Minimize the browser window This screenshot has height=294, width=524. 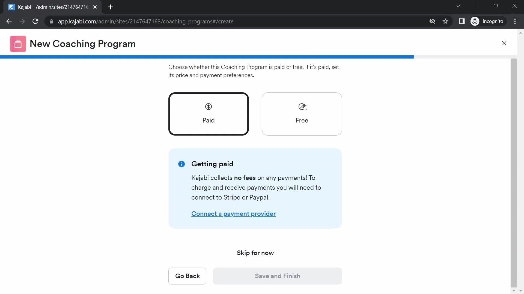click(477, 6)
